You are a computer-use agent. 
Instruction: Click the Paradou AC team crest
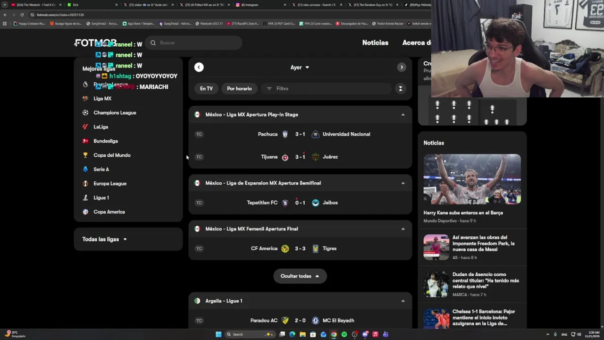285,321
